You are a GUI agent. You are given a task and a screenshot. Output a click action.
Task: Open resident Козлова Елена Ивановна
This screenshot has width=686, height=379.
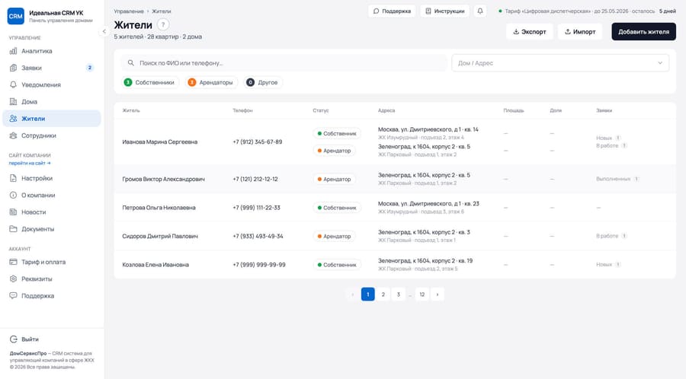(155, 265)
